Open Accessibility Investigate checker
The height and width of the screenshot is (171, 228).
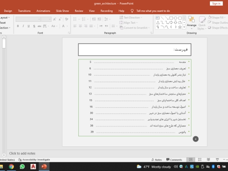[34, 160]
